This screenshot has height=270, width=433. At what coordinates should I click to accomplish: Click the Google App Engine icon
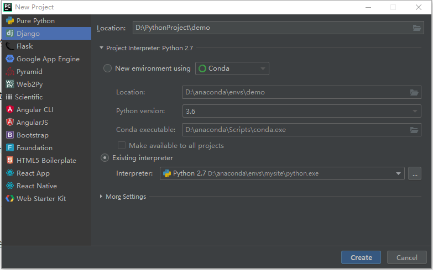[x=10, y=59]
